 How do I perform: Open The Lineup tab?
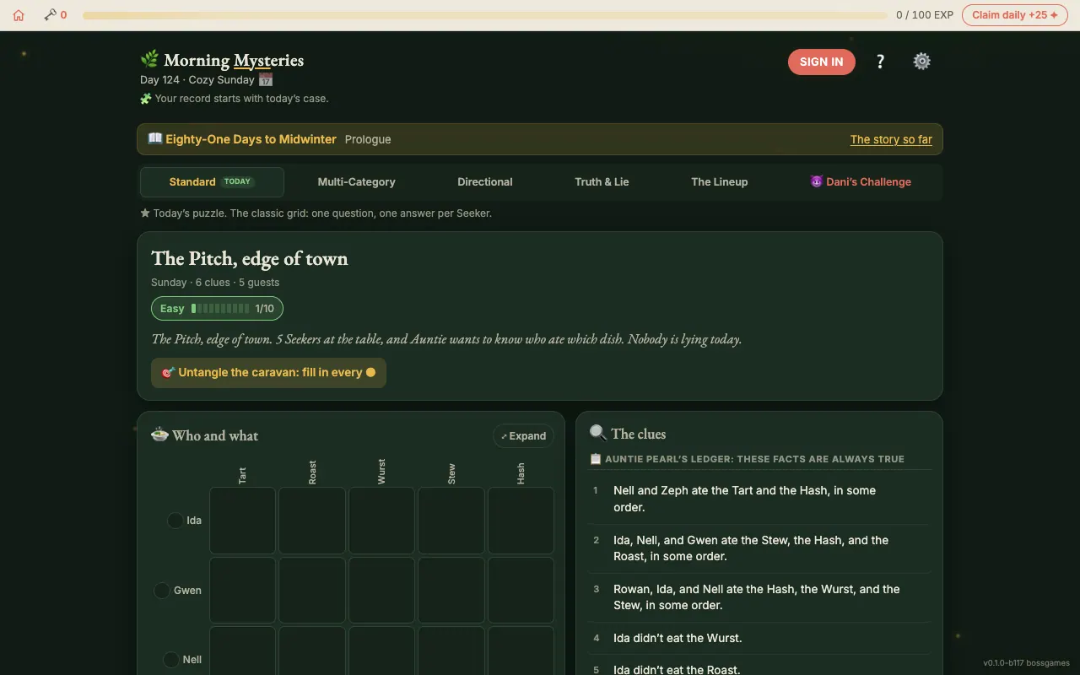(x=720, y=181)
